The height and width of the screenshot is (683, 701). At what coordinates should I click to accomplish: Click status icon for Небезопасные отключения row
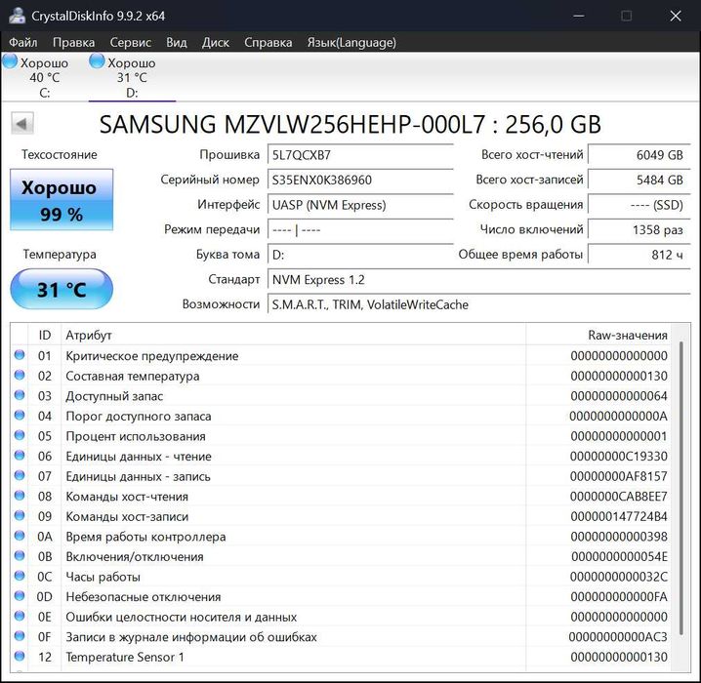(x=20, y=596)
